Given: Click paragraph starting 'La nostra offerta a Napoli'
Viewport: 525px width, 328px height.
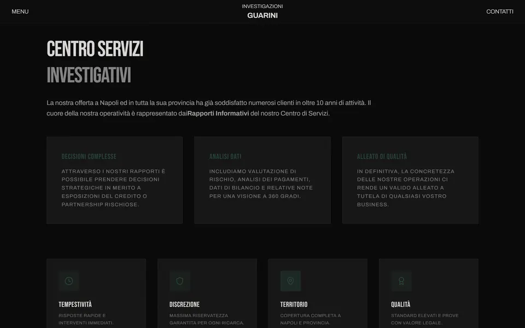Looking at the screenshot, I should coord(209,108).
